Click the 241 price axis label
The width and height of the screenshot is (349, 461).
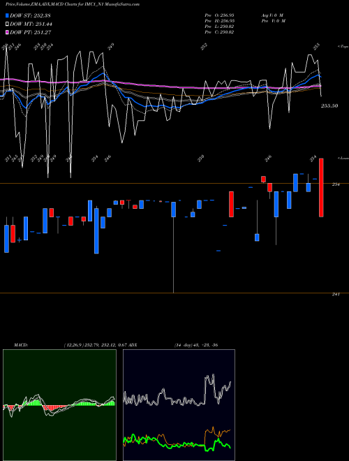point(336,294)
